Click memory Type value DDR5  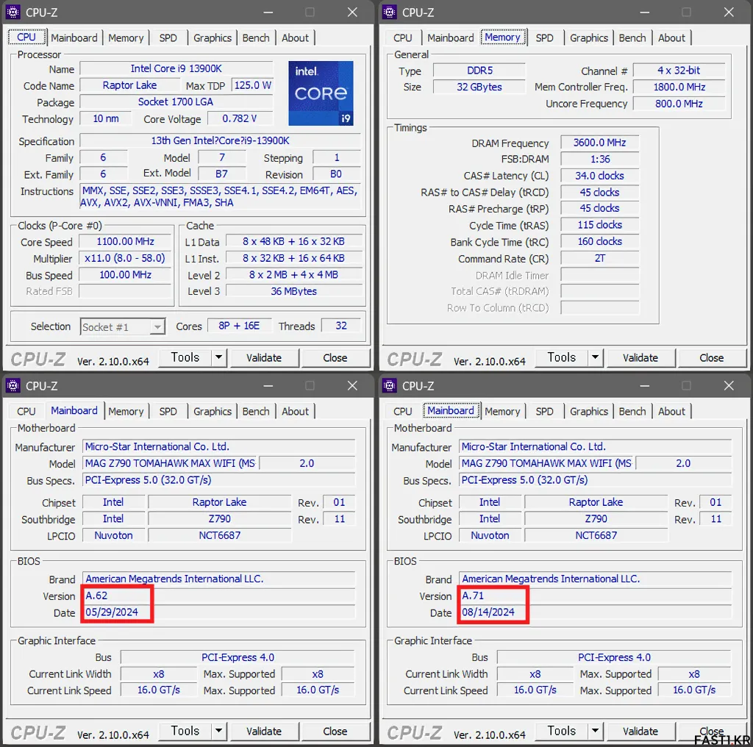point(479,71)
